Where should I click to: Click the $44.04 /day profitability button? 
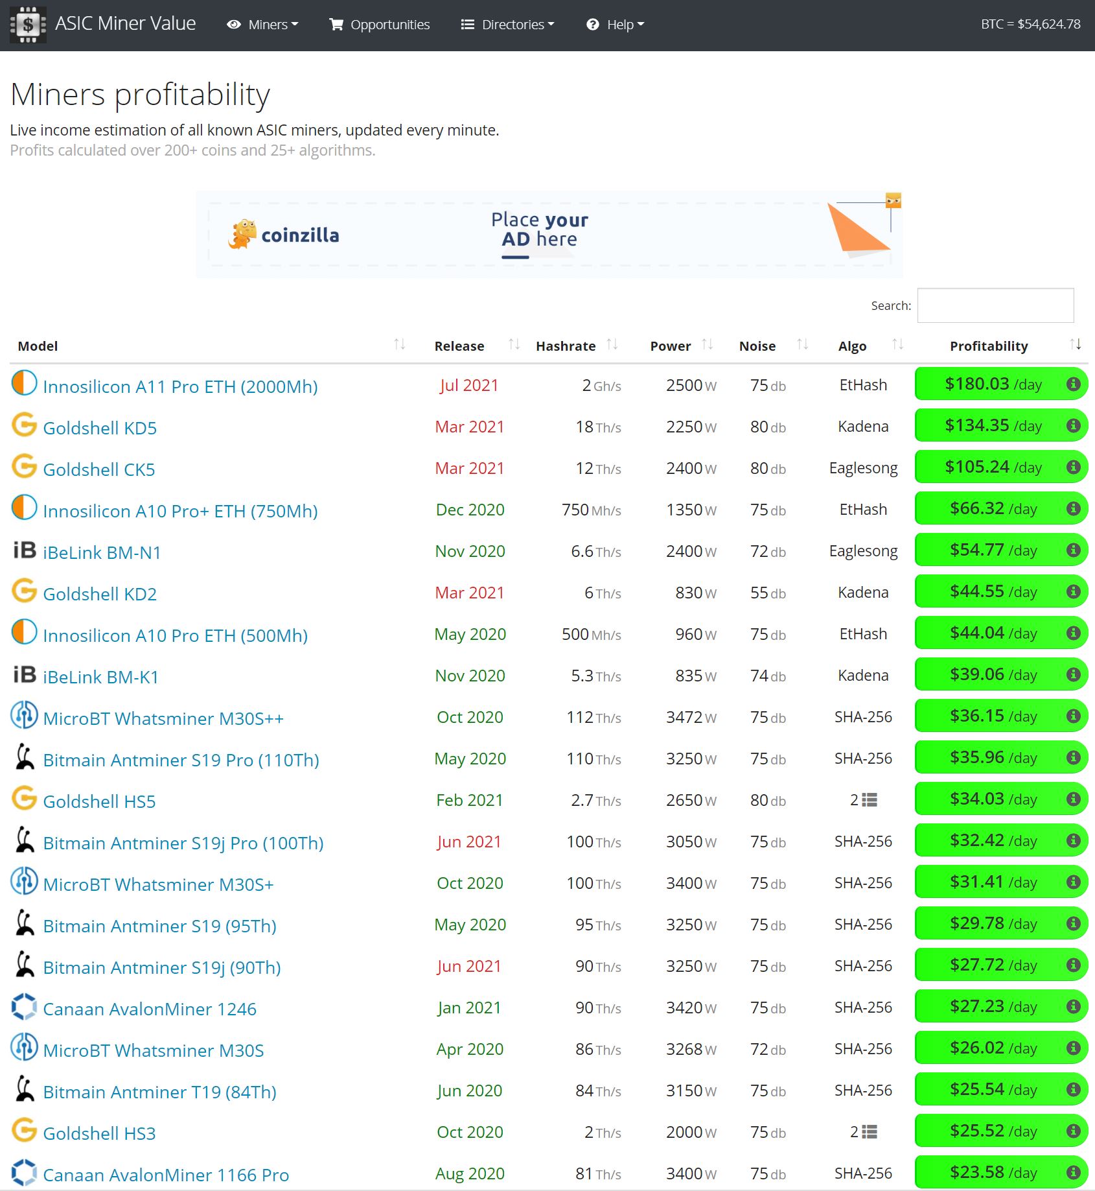(x=1002, y=633)
